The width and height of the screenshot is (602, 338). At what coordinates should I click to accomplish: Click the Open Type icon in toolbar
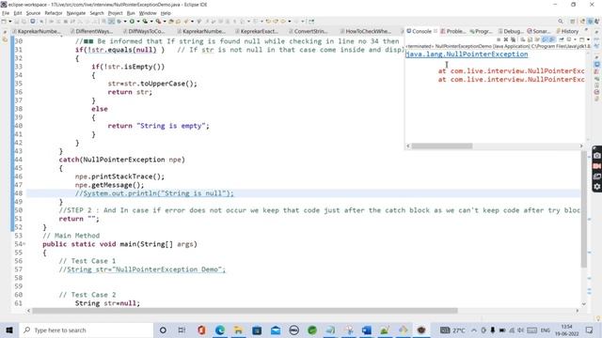(x=171, y=22)
